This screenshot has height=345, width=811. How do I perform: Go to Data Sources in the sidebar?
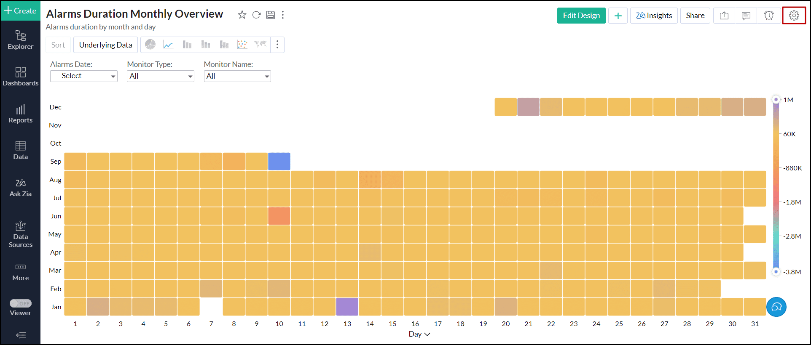21,234
